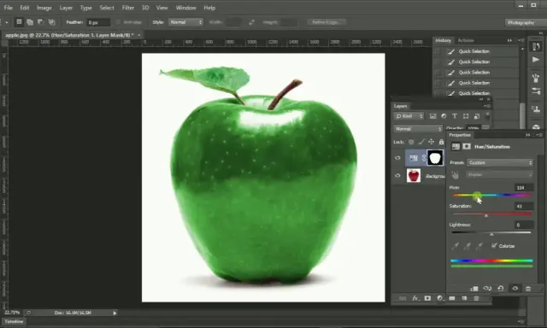Toggle lock all padlock icon
Screen dimensions: 547x328
point(441,142)
